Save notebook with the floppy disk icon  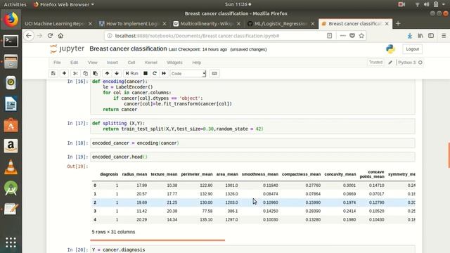(53, 73)
